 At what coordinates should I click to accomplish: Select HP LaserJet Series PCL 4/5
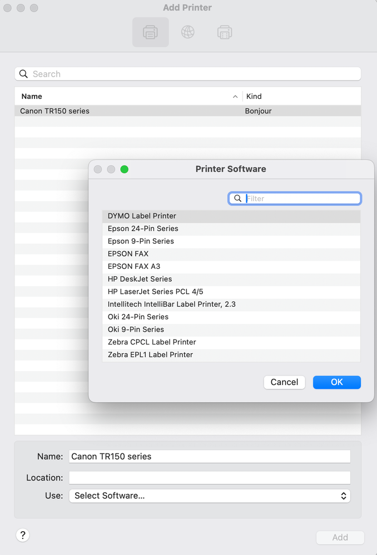point(231,292)
